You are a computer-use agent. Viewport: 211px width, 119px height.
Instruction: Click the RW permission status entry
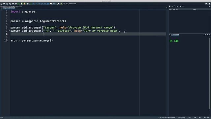[x=200, y=118]
